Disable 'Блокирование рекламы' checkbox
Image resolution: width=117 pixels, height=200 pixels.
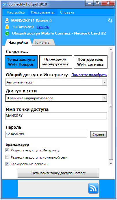coord(7,164)
